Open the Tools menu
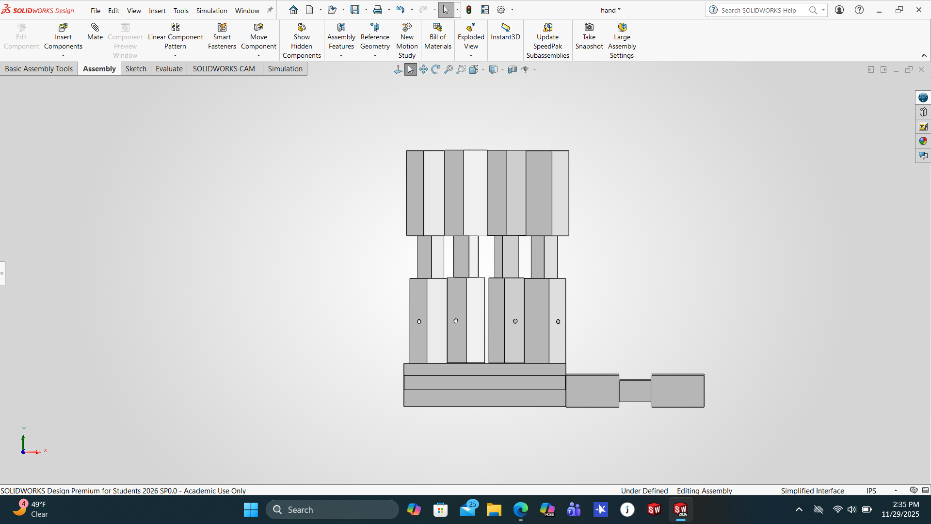Image resolution: width=931 pixels, height=524 pixels. coord(181,10)
